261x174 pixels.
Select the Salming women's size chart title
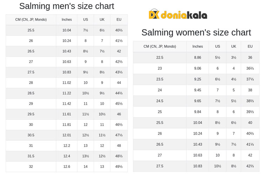click(x=196, y=33)
